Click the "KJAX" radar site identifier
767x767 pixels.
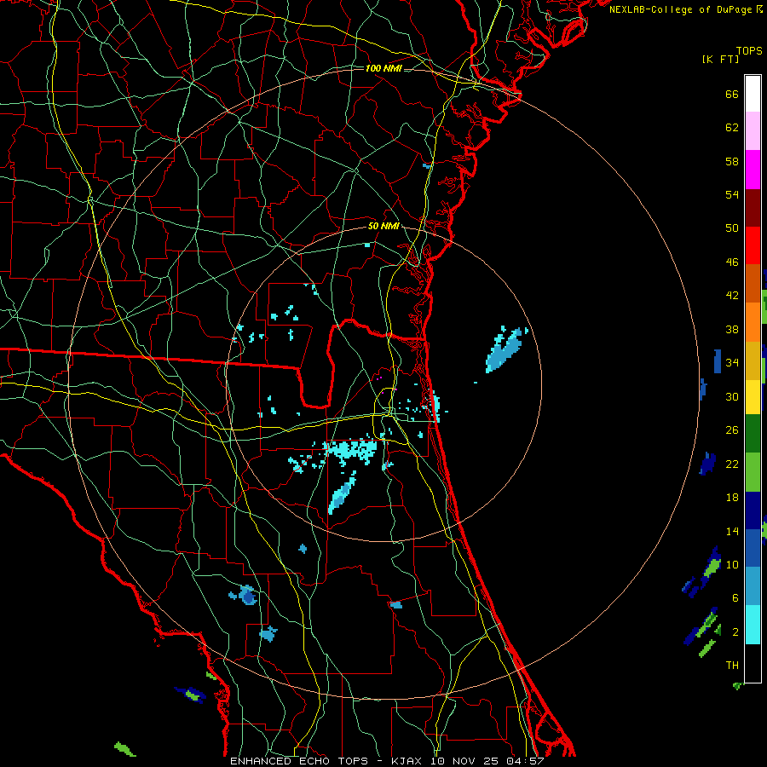point(407,761)
